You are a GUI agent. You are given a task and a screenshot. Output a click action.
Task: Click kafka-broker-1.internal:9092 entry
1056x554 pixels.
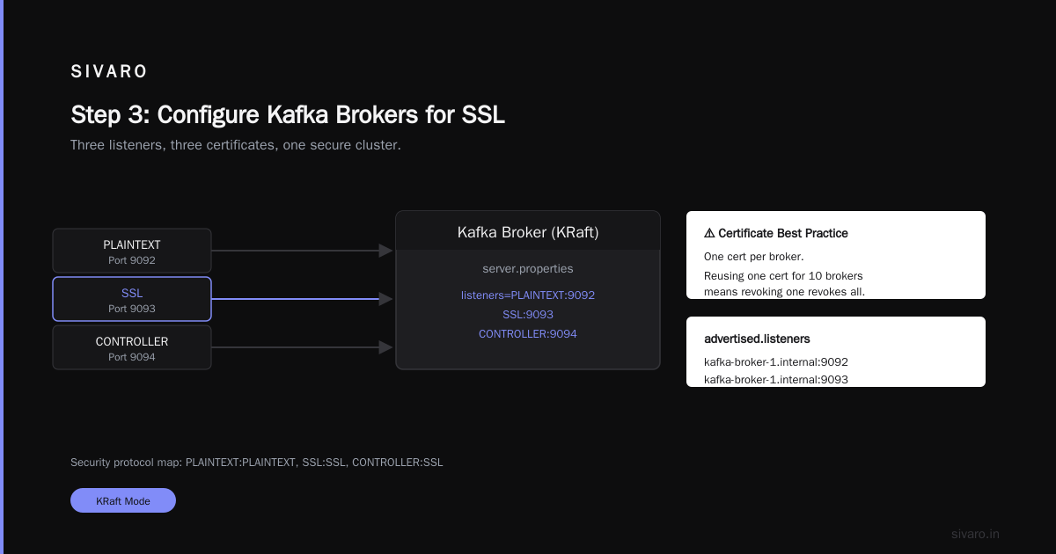tap(776, 361)
